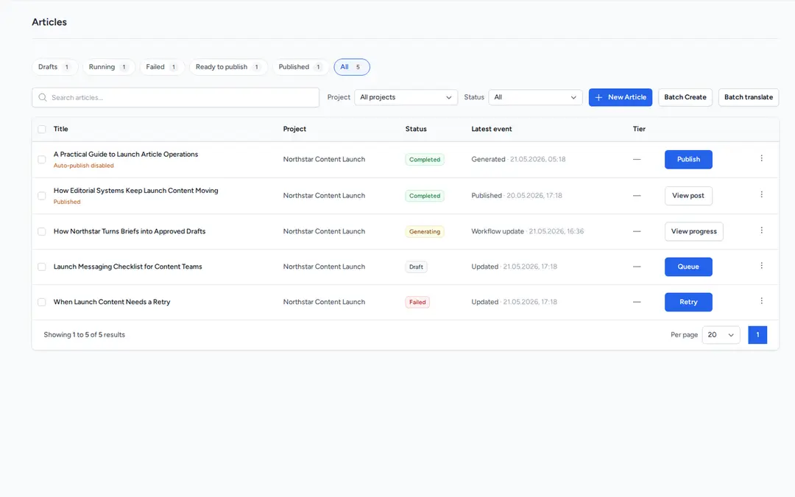Open the three-dot menu for How Editorial Systems article
The image size is (795, 497).
(761, 194)
